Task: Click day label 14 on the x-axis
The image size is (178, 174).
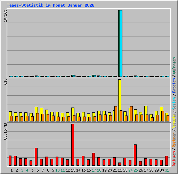Action: pos(78,170)
